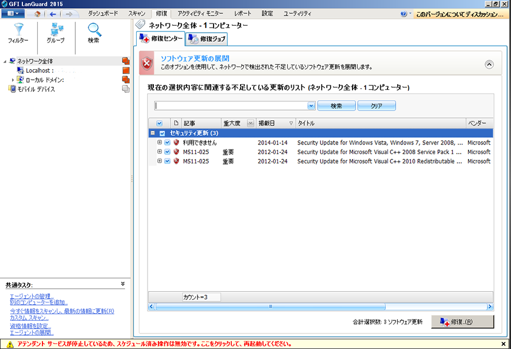511x349 pixels.
Task: Expand the 利用できません update row
Action: click(x=160, y=142)
